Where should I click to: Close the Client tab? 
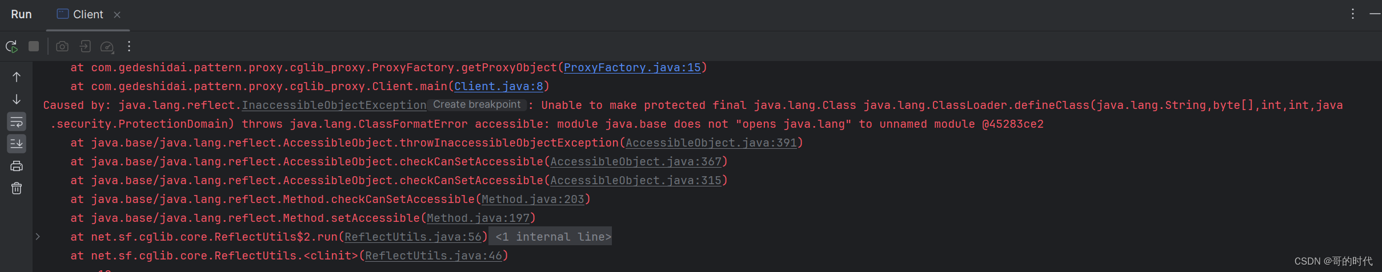coord(117,15)
